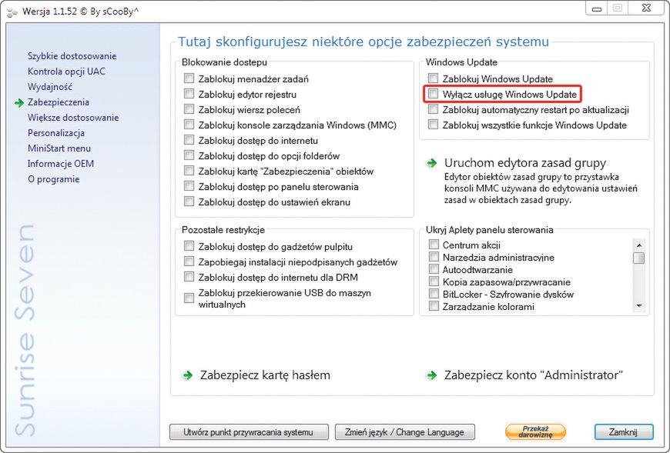Click the app icon in title bar
The width and height of the screenshot is (670, 453).
(12, 12)
